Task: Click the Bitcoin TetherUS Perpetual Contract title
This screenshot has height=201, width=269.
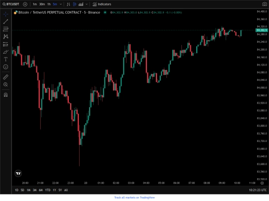Action: [59, 12]
